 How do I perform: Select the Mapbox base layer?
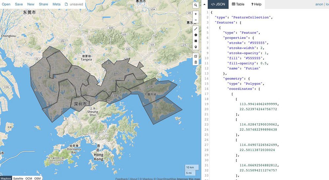point(6,178)
